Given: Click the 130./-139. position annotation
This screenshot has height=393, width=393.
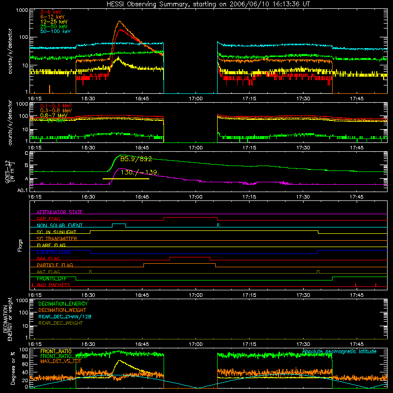Looking at the screenshot, I should 140,172.
